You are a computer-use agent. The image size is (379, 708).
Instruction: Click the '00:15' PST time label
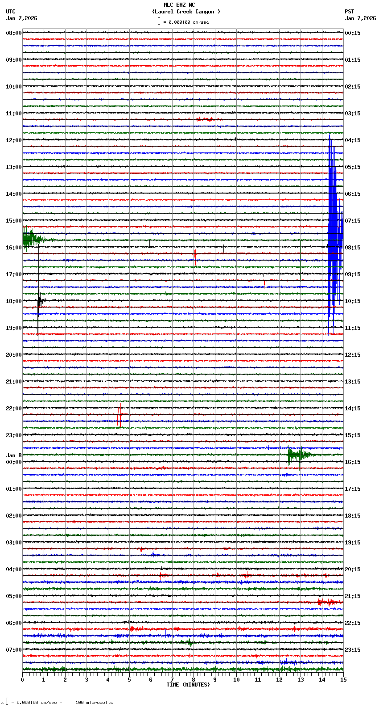tap(353, 33)
